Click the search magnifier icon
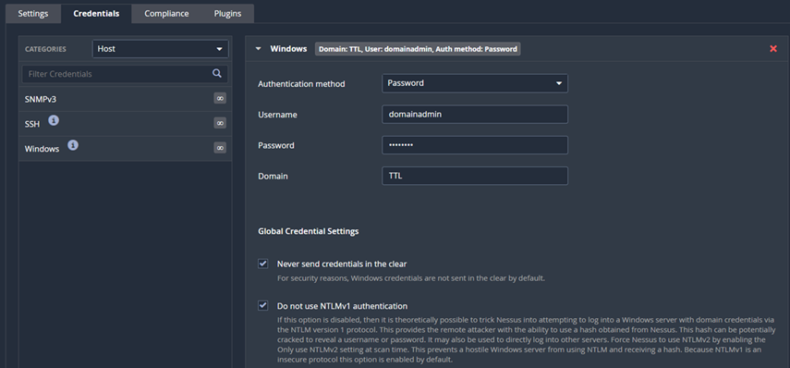This screenshot has height=368, width=790. tap(217, 74)
